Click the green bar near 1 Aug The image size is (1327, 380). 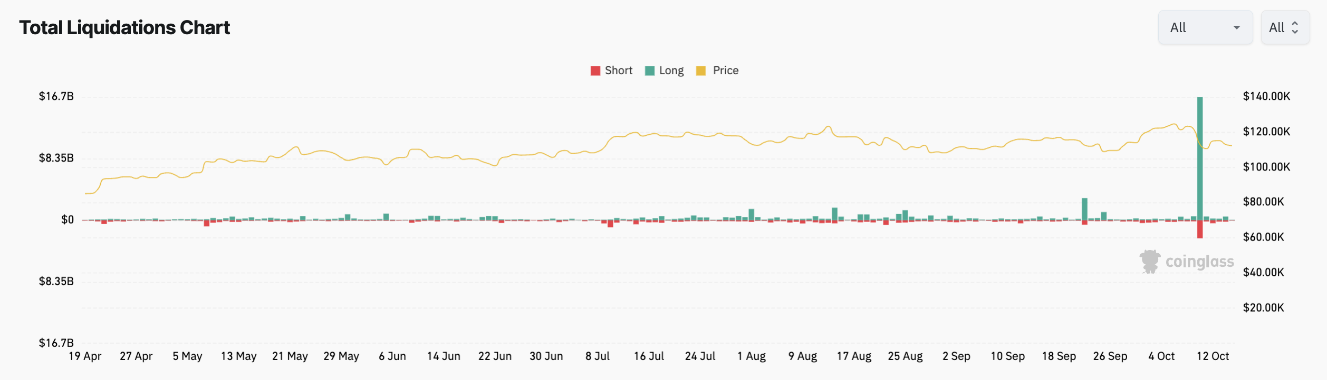[x=751, y=214]
